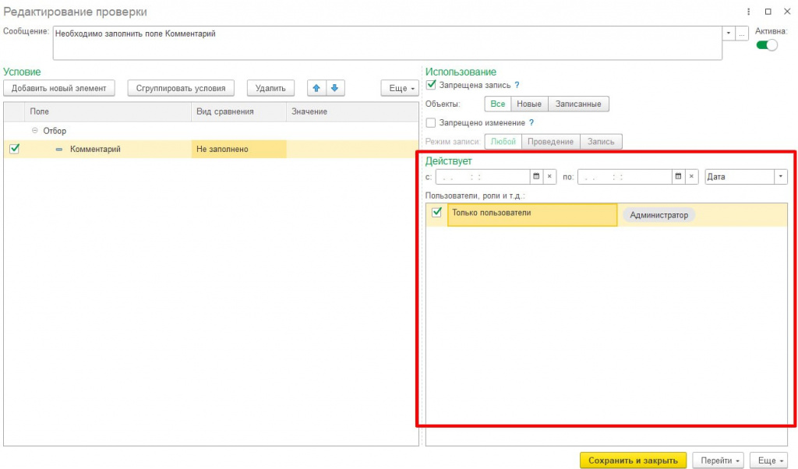Uncheck 'Запрещена запись' checkbox
Image resolution: width=798 pixels, height=469 pixels.
(x=431, y=85)
